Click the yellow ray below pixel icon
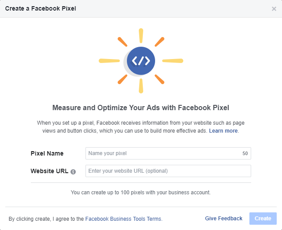 pos(141,86)
